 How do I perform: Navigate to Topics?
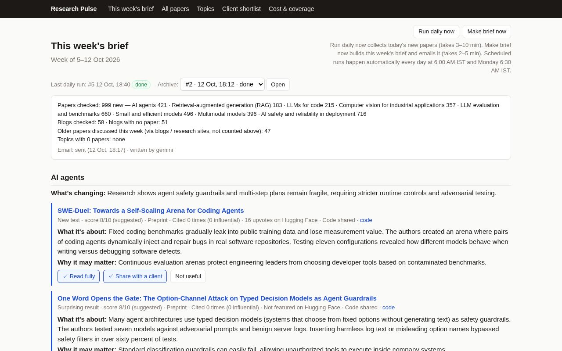pos(205,9)
